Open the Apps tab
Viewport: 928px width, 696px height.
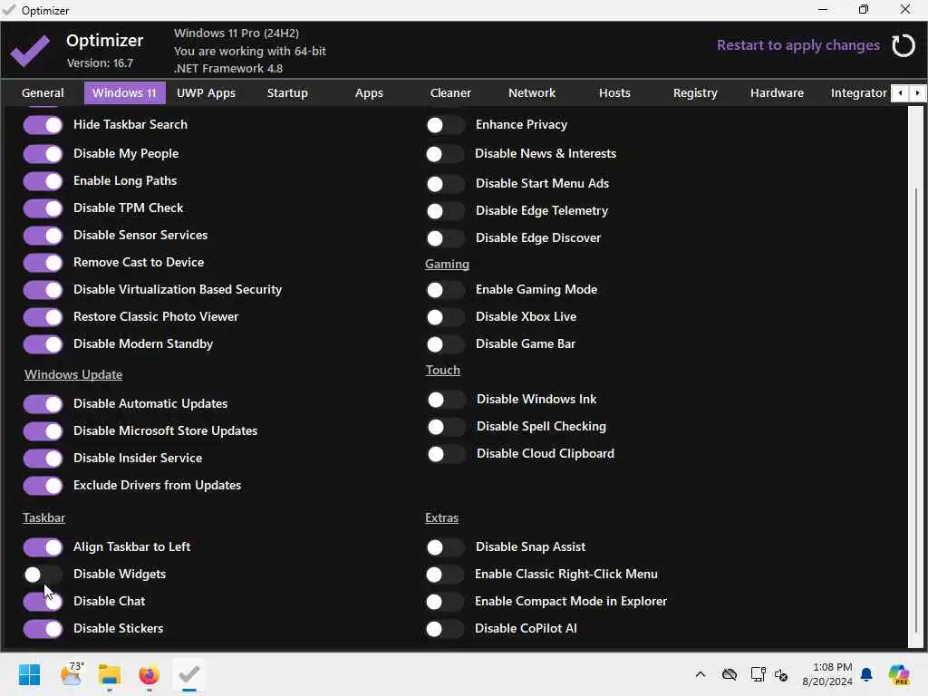coord(370,93)
